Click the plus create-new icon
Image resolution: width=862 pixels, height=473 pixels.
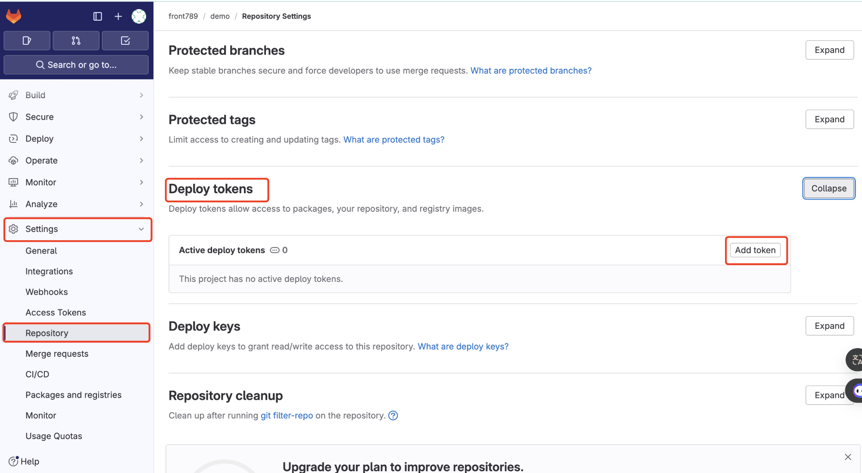coord(118,16)
